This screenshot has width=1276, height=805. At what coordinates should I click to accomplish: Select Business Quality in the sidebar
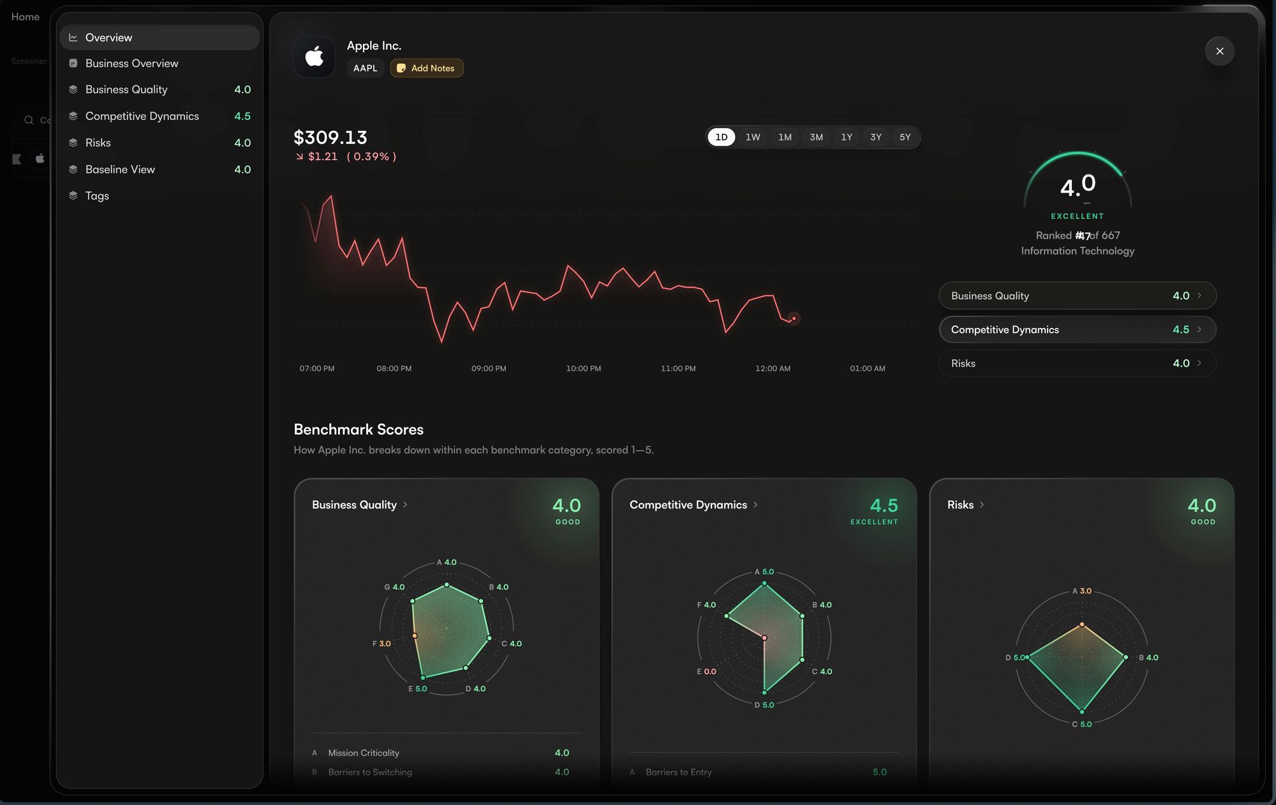pyautogui.click(x=159, y=90)
